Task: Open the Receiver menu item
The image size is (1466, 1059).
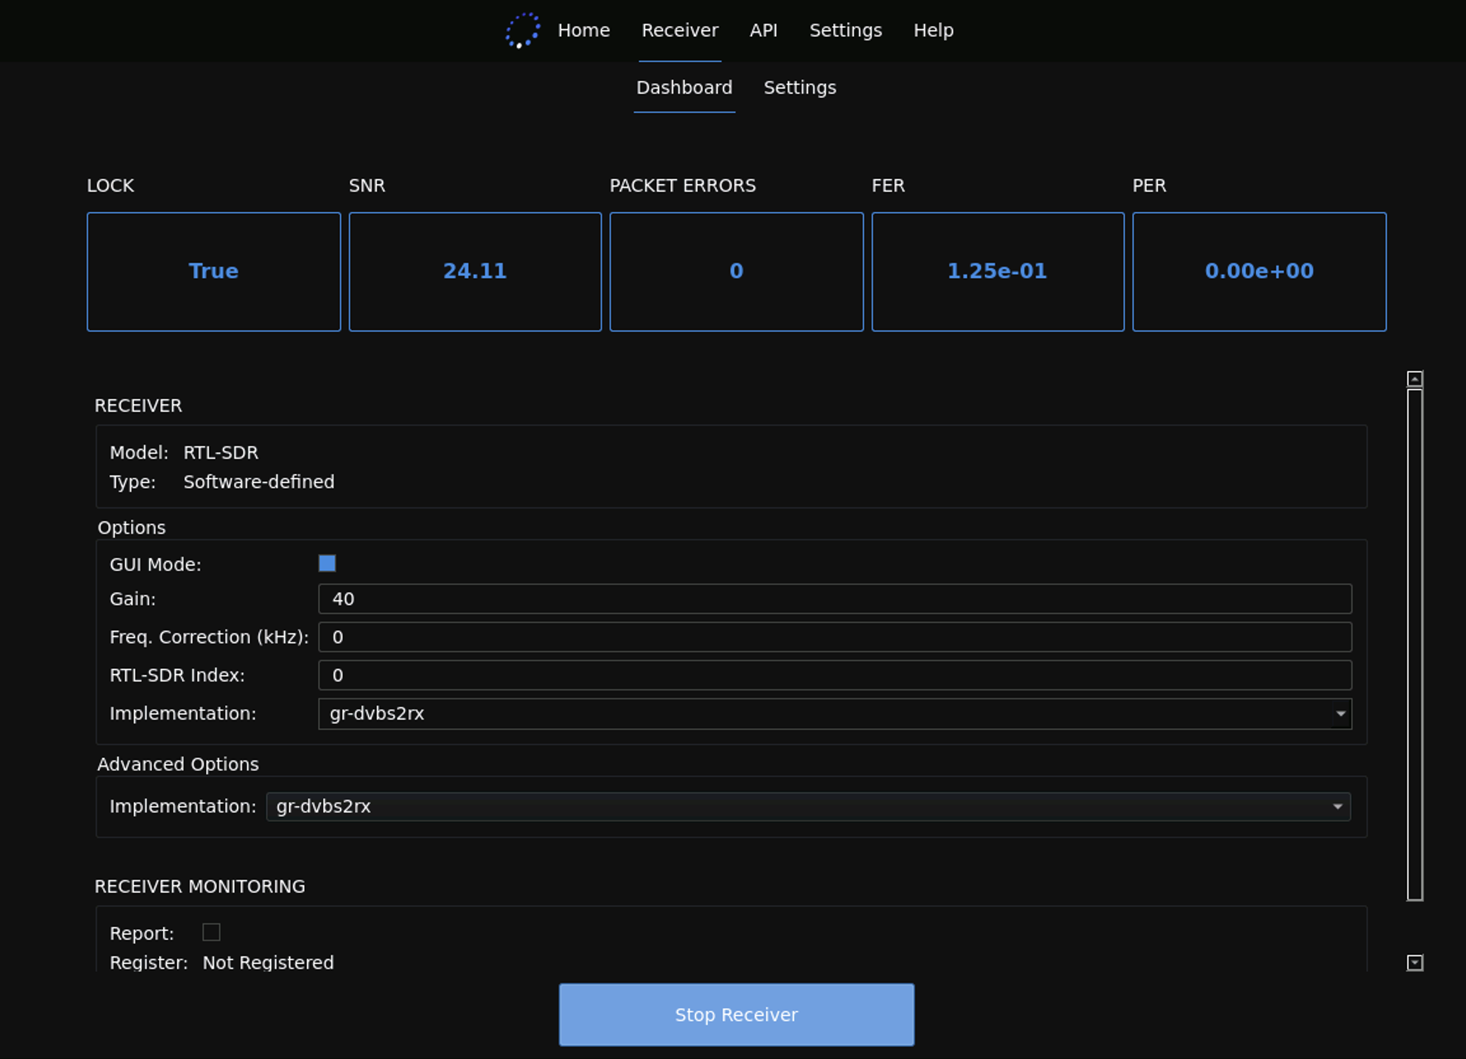Action: pyautogui.click(x=680, y=31)
